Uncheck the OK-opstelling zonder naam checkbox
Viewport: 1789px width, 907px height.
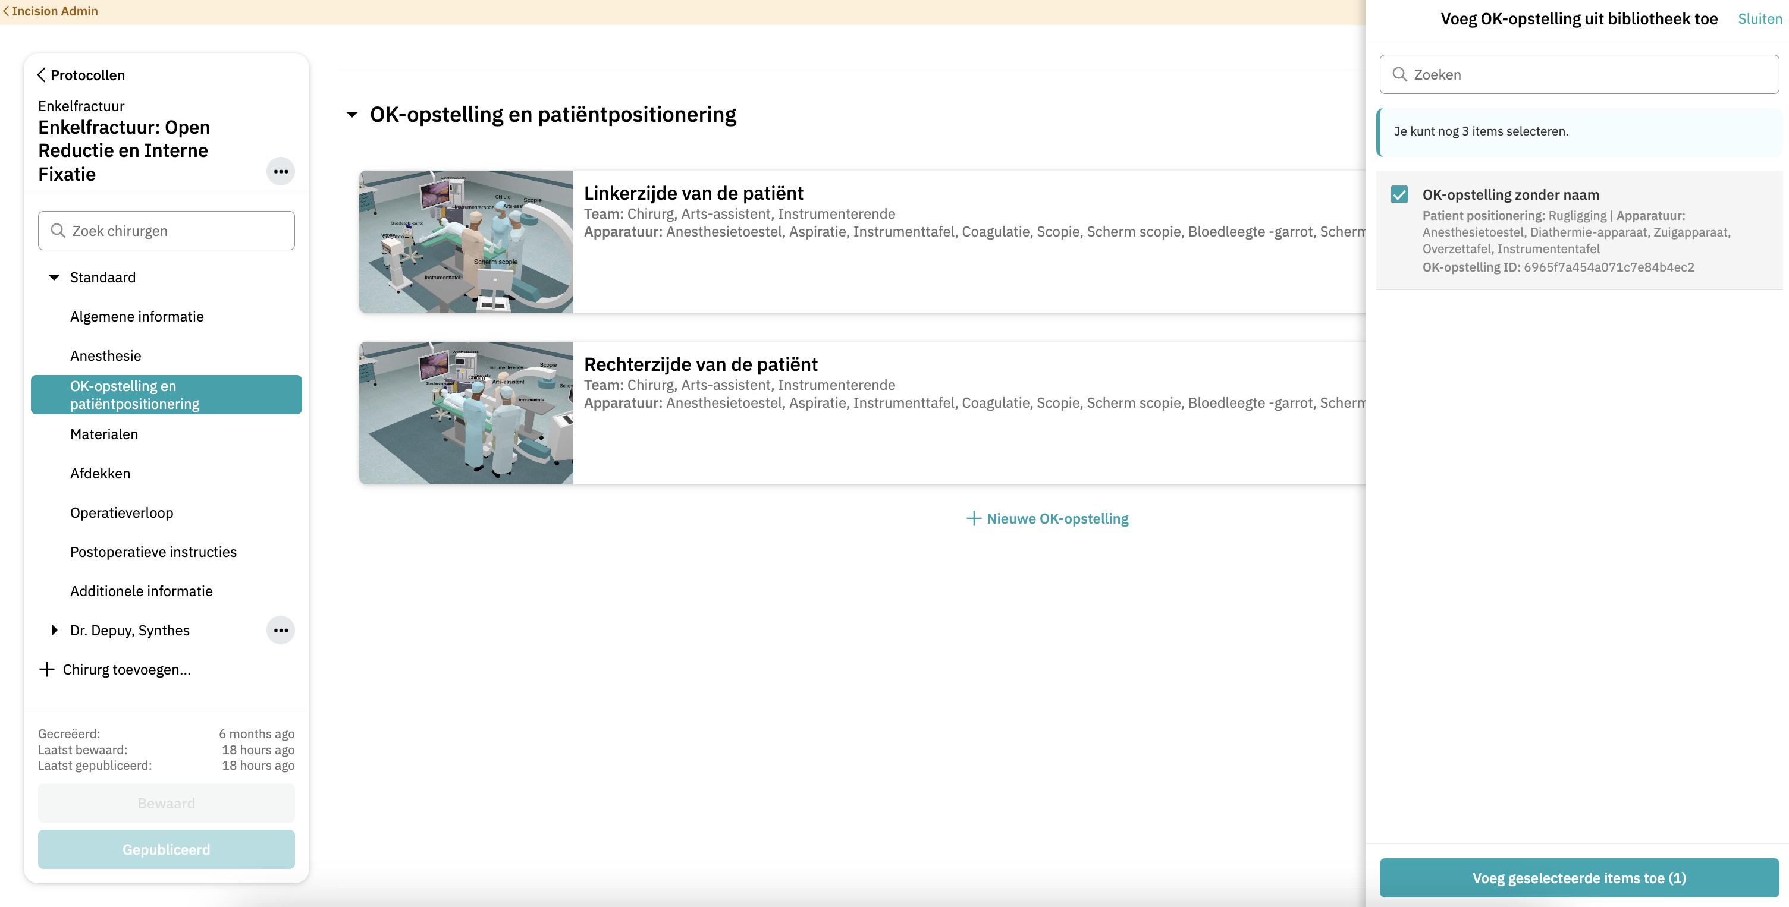1399,194
